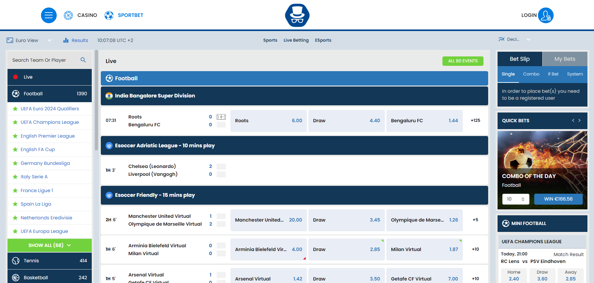Screen dimensions: 594x283
Task: Click the red Live dot icon
Action: click(x=15, y=77)
